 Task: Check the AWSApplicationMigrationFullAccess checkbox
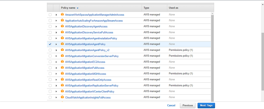tap(50, 68)
